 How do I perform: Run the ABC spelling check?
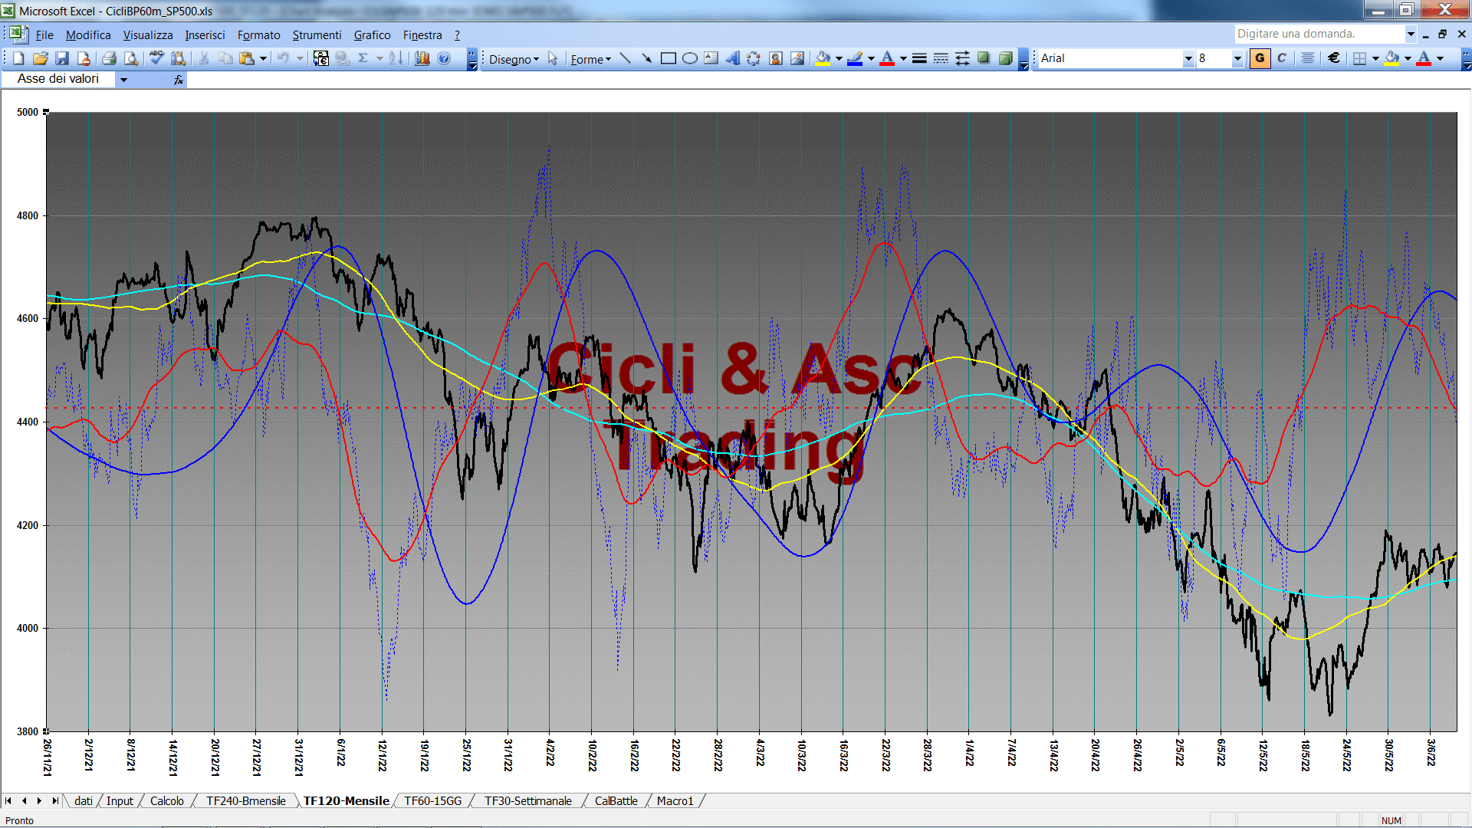point(156,58)
